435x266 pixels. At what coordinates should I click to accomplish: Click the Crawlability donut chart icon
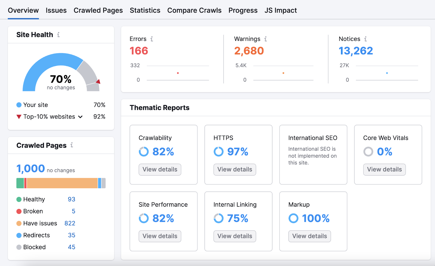point(144,152)
